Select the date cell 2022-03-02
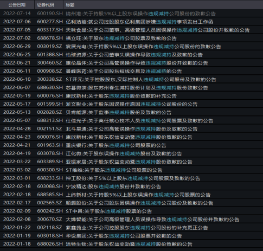 [17, 170]
